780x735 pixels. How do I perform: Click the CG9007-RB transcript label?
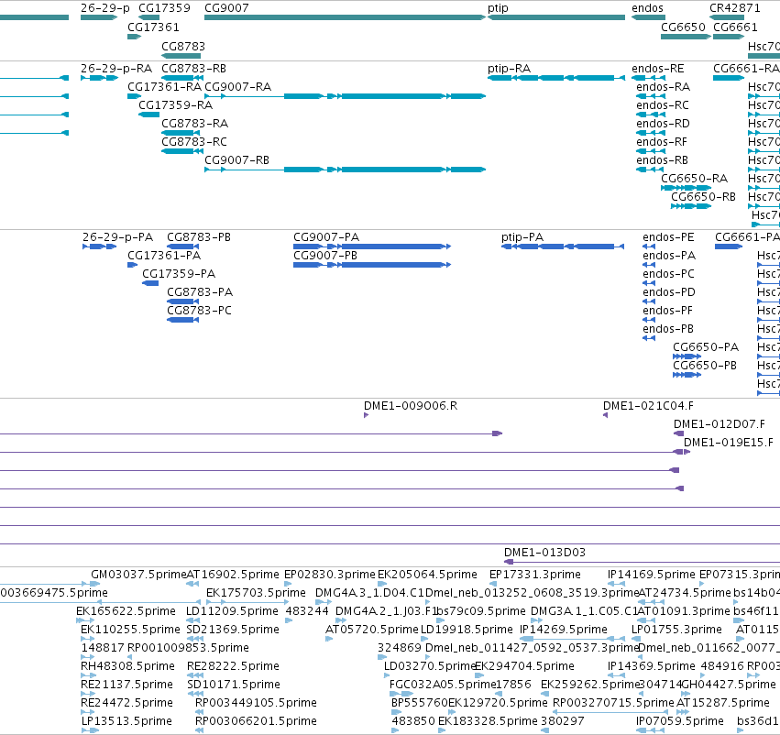[236, 160]
